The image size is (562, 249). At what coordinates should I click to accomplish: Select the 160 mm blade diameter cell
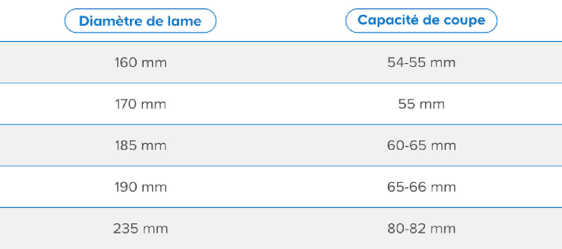click(x=140, y=63)
